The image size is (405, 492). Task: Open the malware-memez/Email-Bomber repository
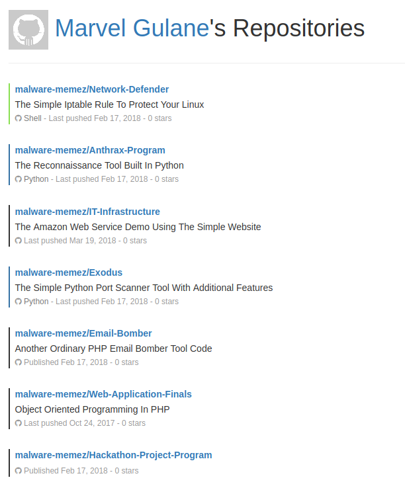83,333
